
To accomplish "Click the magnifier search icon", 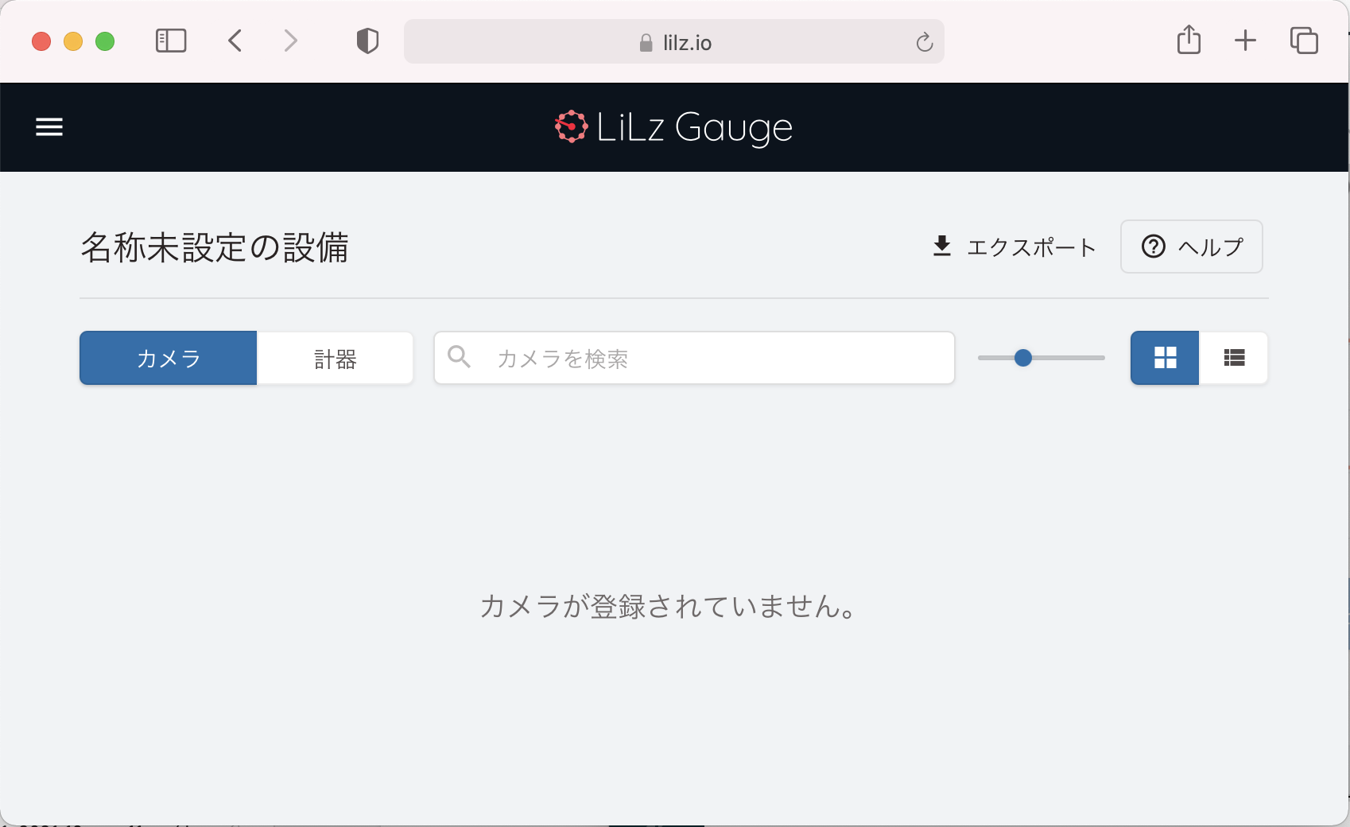I will (x=460, y=356).
